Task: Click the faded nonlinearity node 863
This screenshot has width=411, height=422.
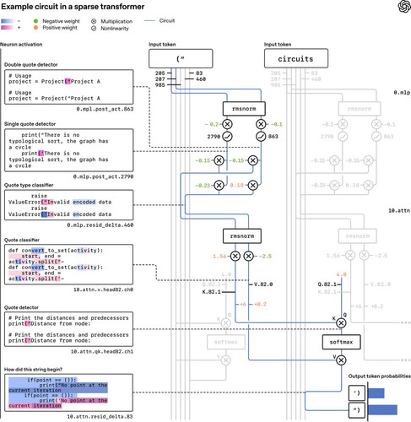Action: click(x=376, y=137)
